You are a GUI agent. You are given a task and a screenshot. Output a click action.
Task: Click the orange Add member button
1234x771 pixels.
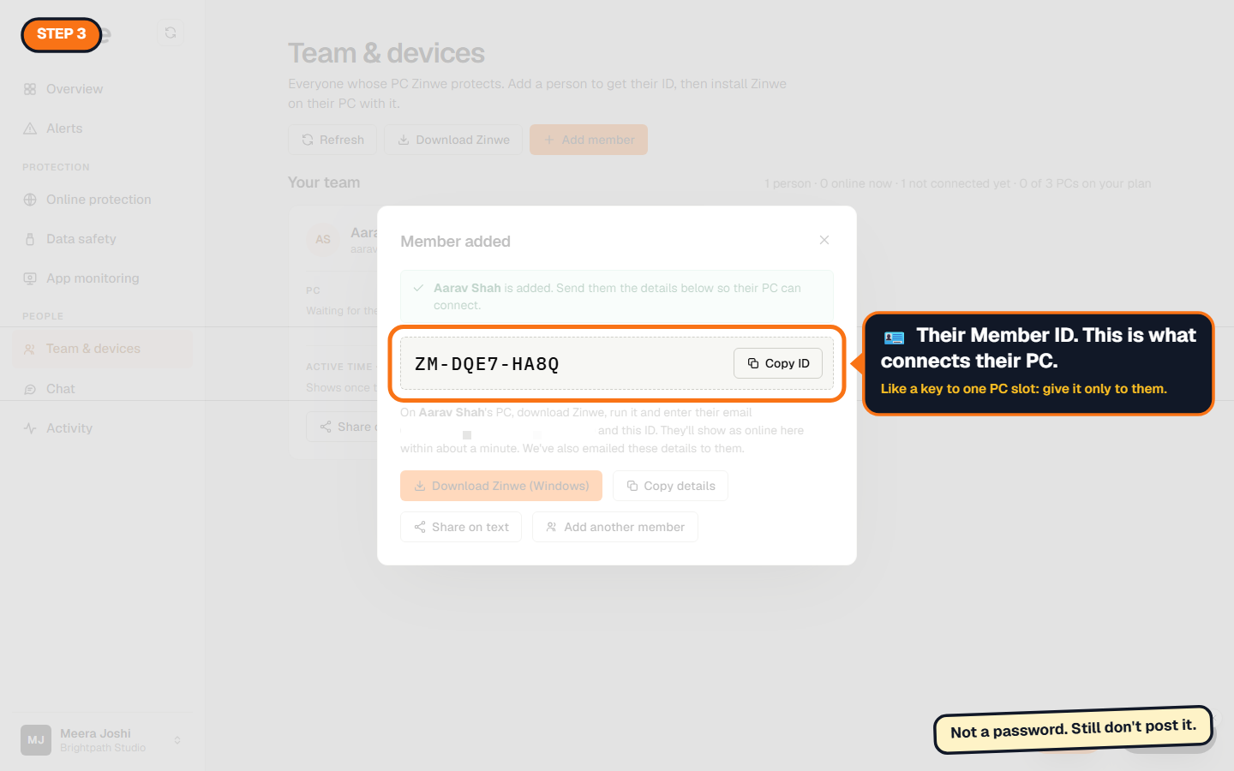coord(589,140)
